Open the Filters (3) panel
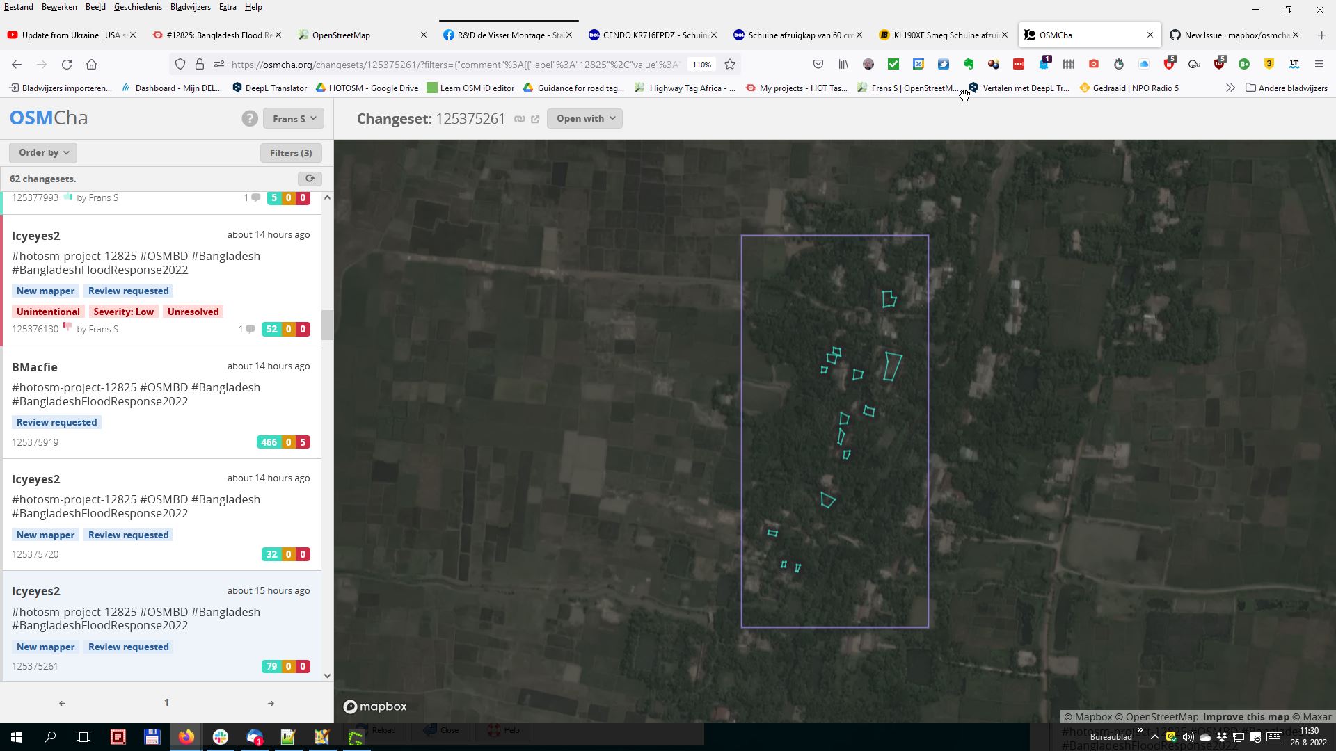 point(290,153)
